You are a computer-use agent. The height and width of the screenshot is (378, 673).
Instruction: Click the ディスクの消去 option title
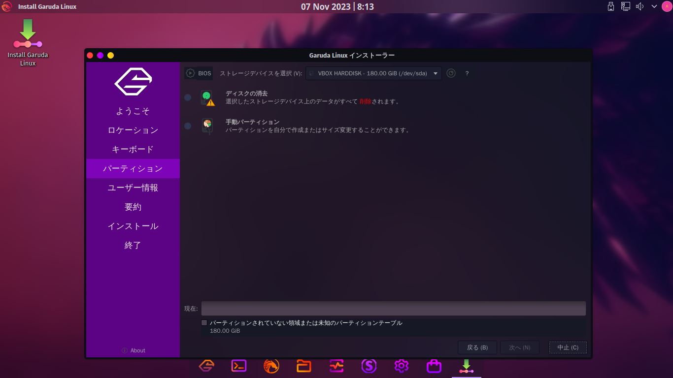click(247, 94)
